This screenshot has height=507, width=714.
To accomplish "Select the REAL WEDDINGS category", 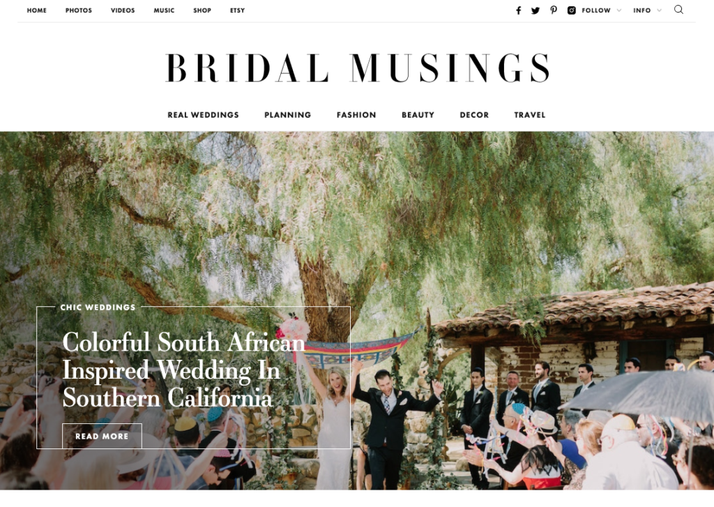I will coord(203,115).
